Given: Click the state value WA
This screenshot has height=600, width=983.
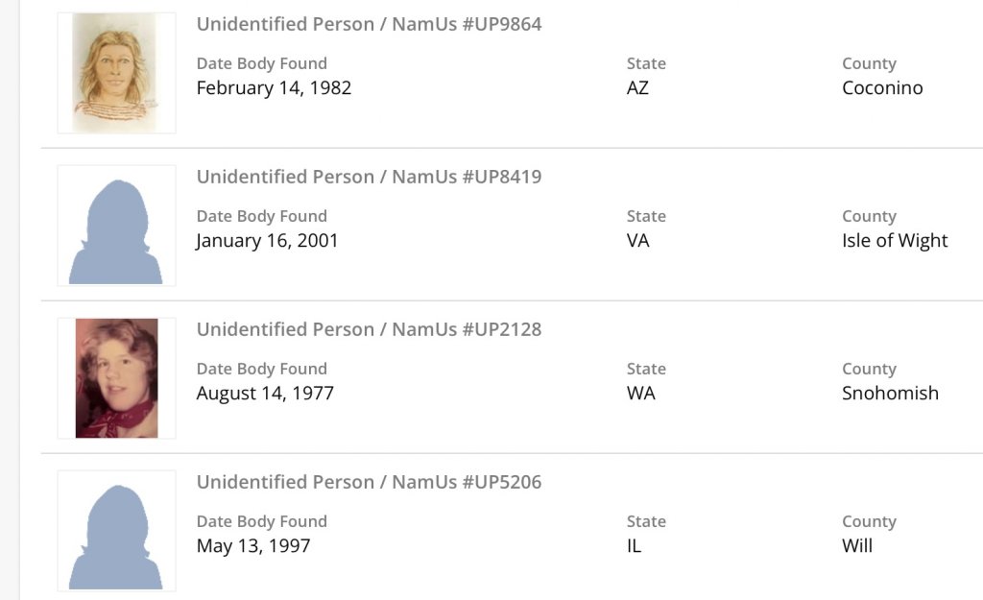Looking at the screenshot, I should (x=641, y=394).
